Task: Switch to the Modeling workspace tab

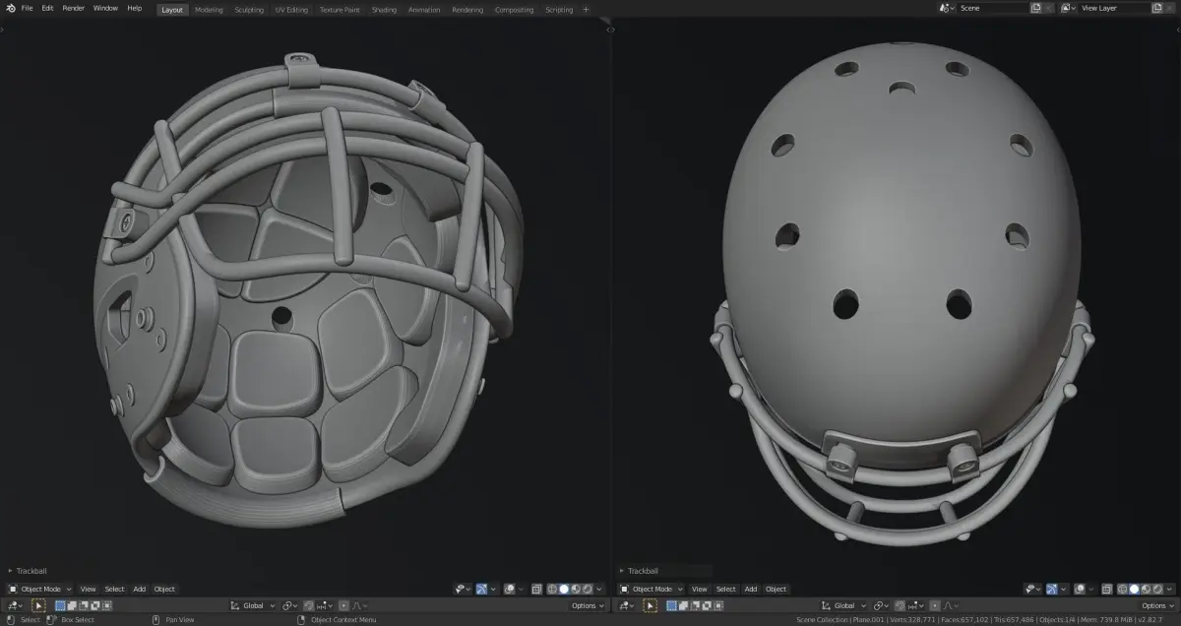Action: coord(209,9)
